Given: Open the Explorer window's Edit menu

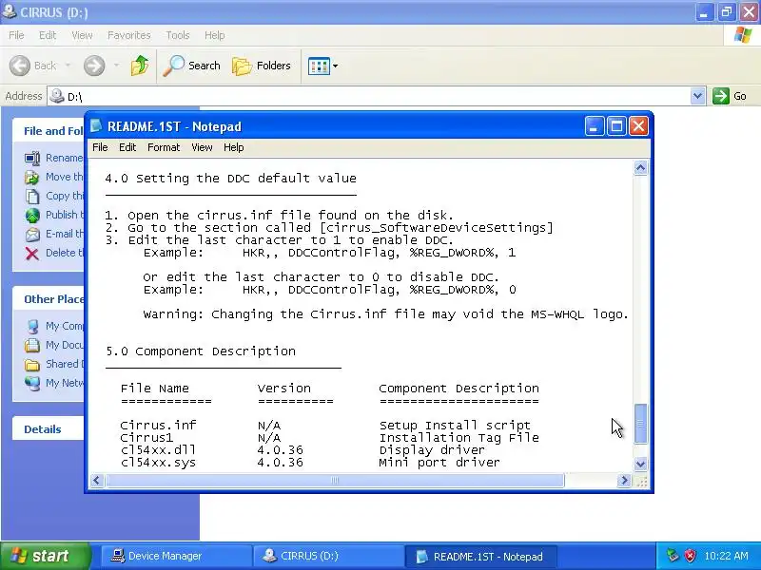Looking at the screenshot, I should [x=48, y=35].
